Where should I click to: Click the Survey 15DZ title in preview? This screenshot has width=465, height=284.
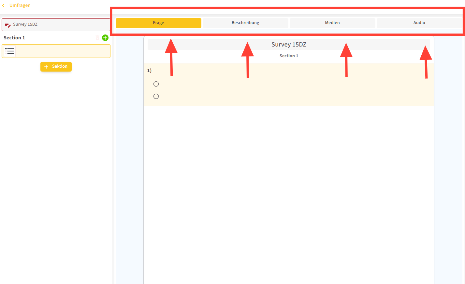[x=289, y=45]
